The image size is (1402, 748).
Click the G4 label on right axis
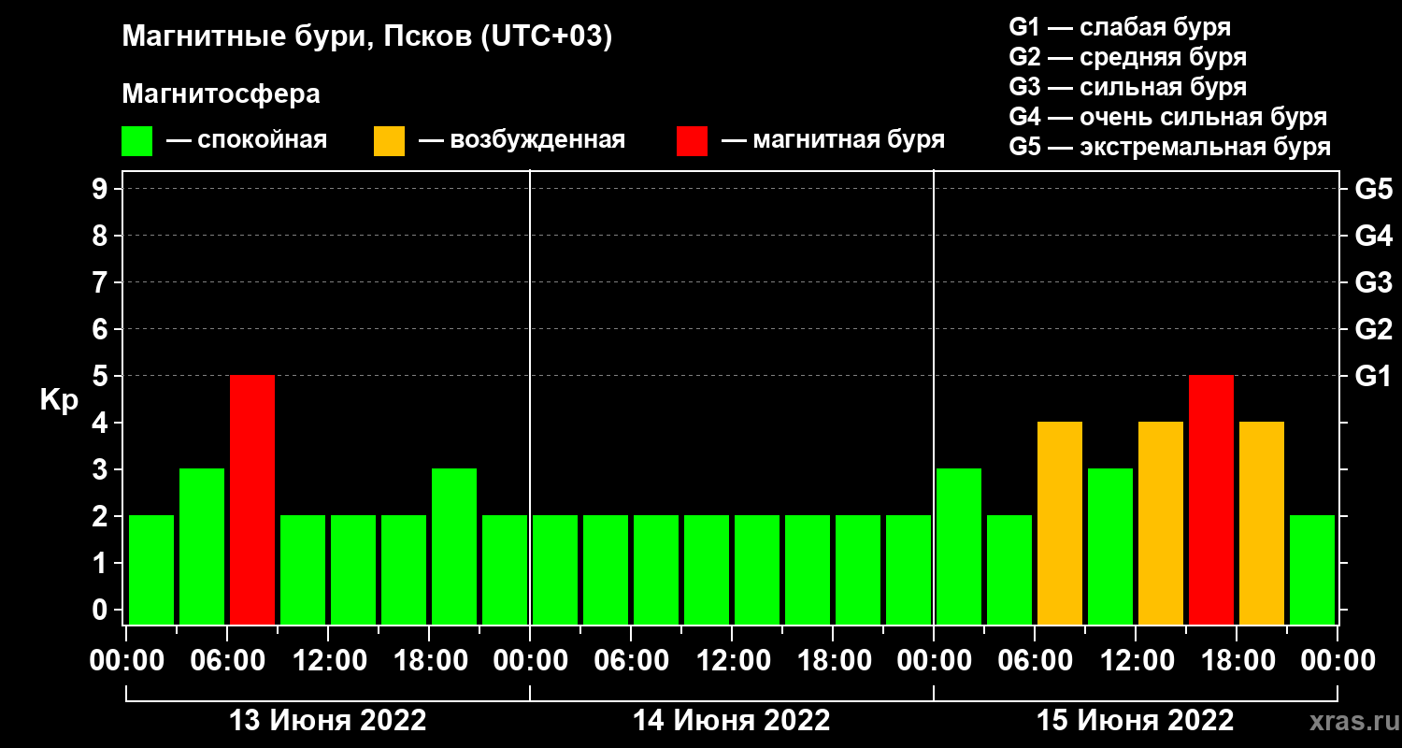1373,236
